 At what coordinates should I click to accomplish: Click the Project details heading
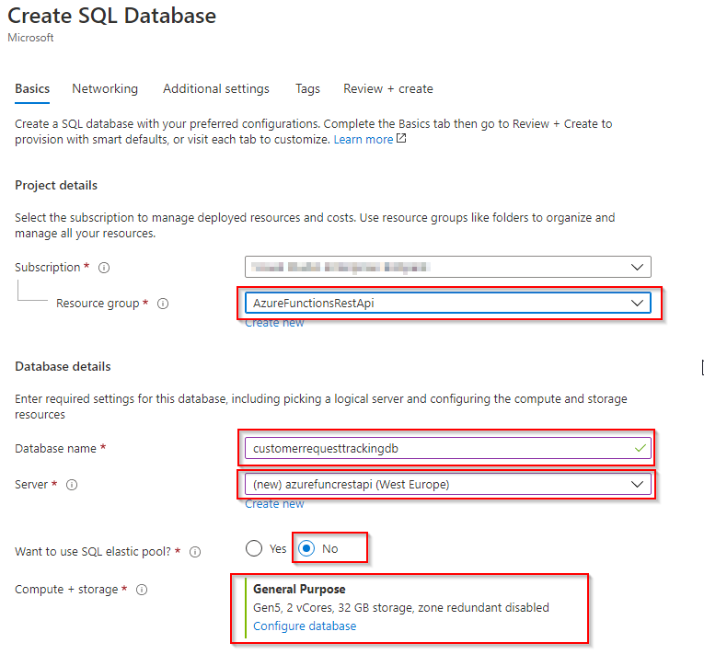pyautogui.click(x=56, y=185)
